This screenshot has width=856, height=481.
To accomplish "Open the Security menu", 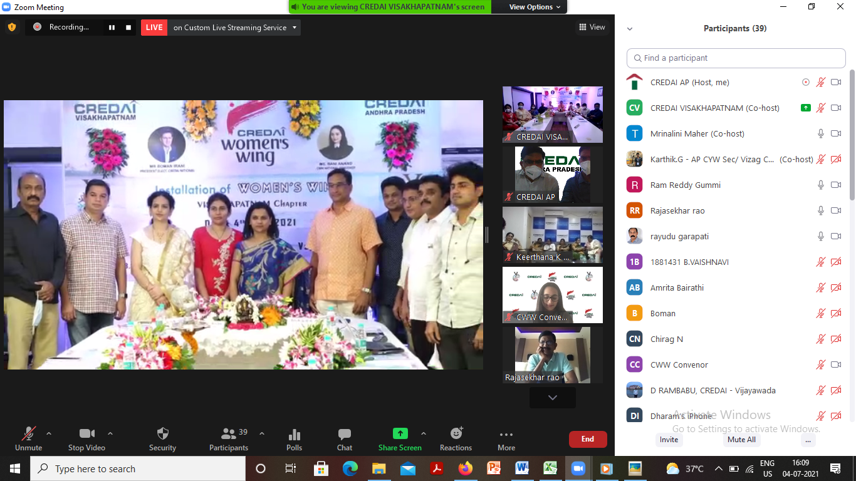I will tap(162, 439).
